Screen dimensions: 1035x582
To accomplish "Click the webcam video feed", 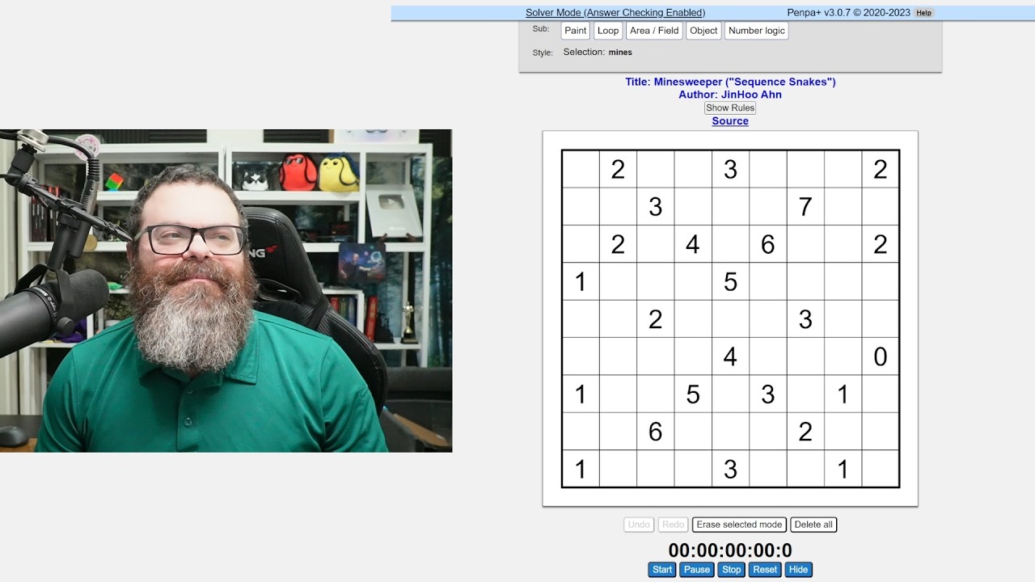I will (x=226, y=291).
